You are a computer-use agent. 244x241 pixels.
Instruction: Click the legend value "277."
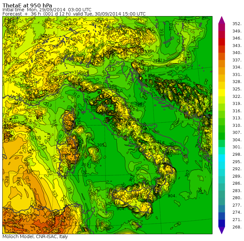237,205
